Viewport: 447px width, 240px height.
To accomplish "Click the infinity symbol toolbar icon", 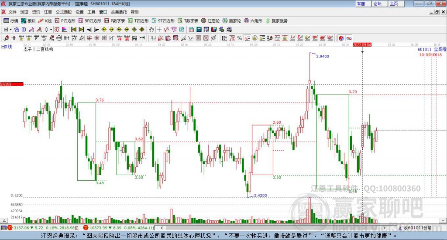I will click(349, 38).
